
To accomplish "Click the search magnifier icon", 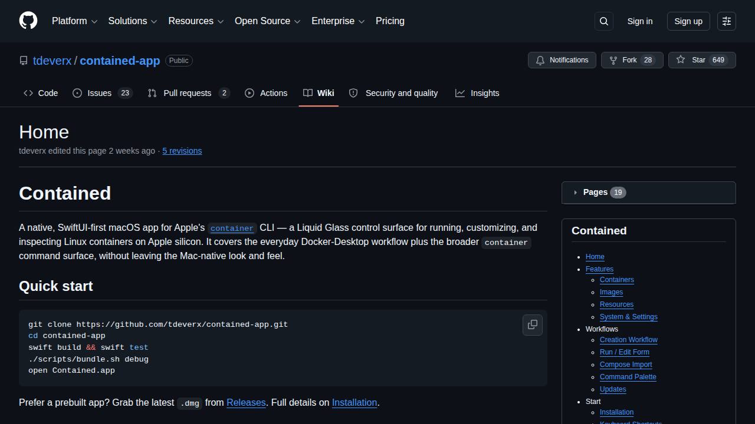I will [x=604, y=21].
